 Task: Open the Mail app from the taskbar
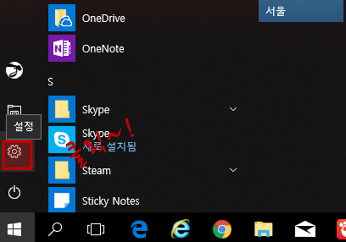pos(305,229)
